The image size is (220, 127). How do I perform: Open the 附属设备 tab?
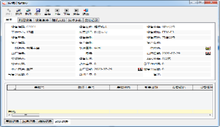(26, 20)
